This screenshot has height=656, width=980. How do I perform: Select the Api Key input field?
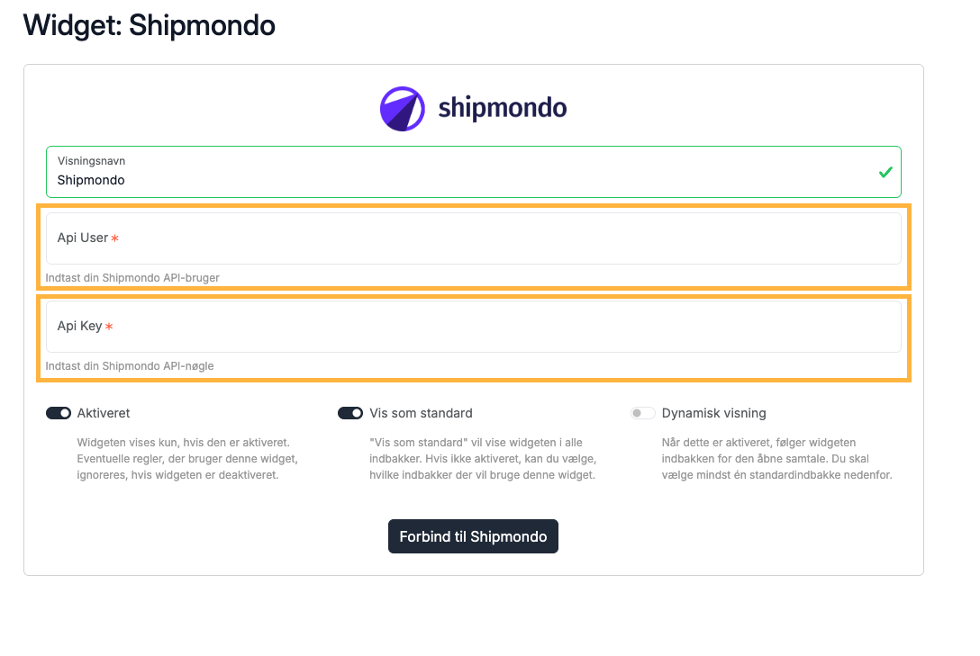[x=473, y=327]
